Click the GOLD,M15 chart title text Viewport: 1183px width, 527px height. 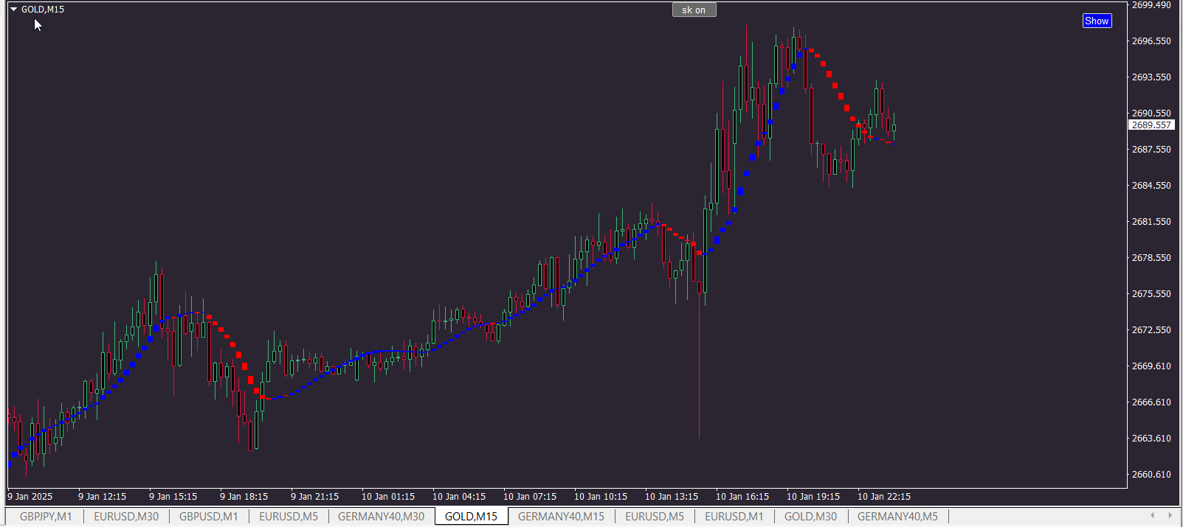[x=43, y=10]
